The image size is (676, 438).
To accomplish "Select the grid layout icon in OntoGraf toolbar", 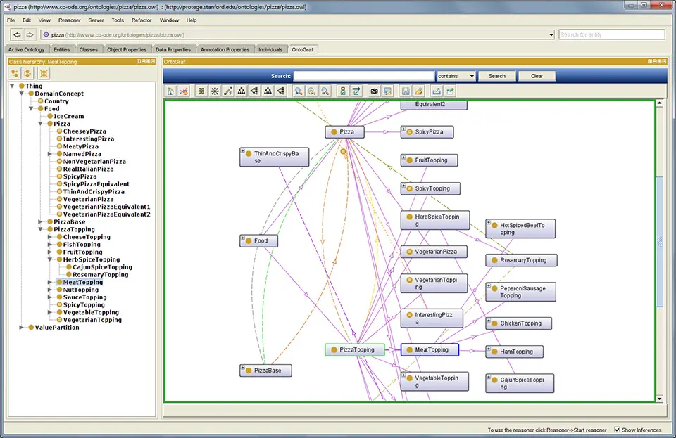I will [x=201, y=91].
